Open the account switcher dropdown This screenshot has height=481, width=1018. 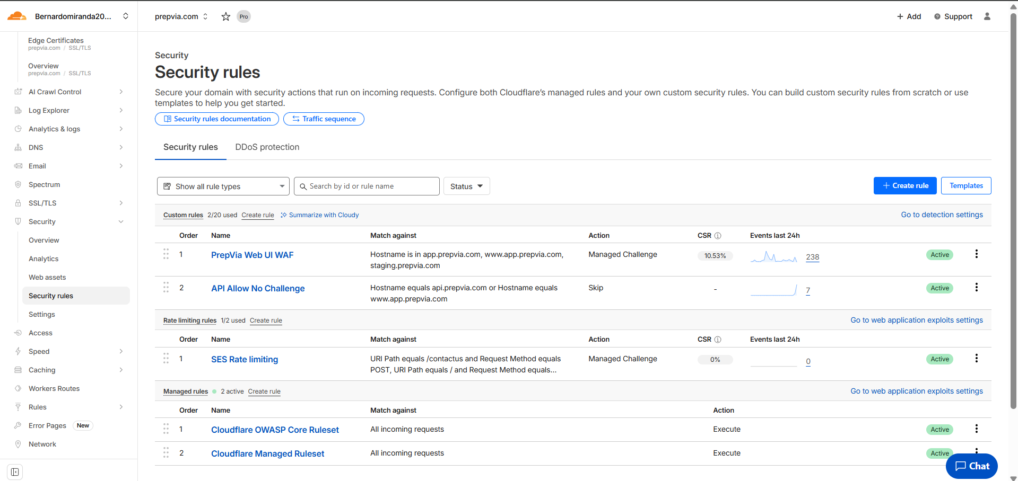point(126,16)
